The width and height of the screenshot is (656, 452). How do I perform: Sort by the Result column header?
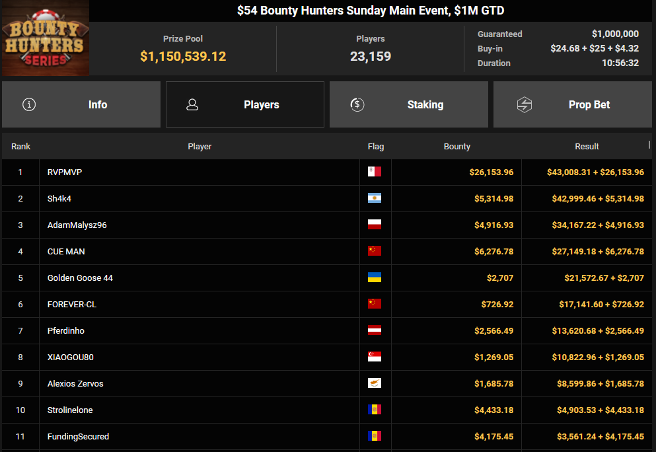(587, 146)
